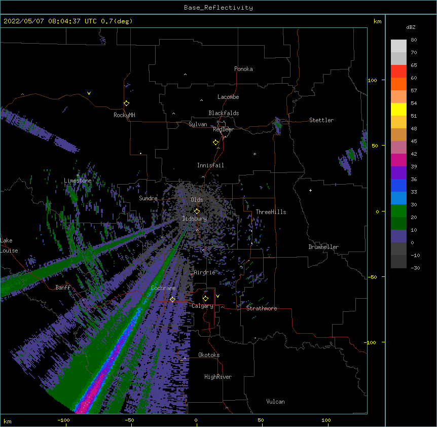Select the light blue swatch above green

pyautogui.click(x=398, y=198)
